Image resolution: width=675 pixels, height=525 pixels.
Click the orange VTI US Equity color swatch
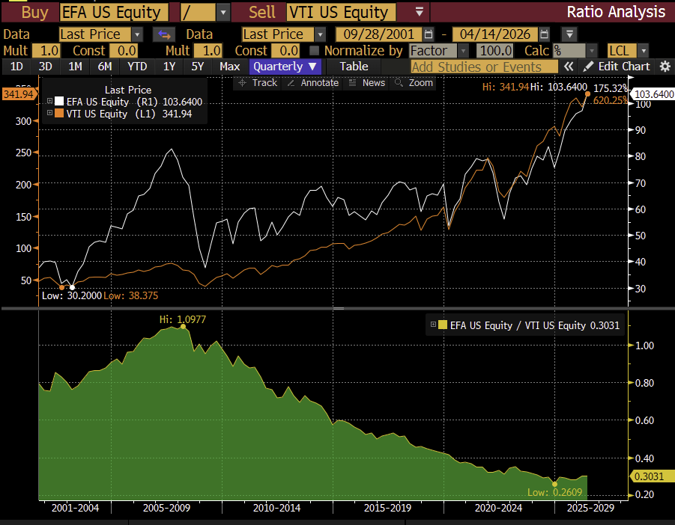[59, 113]
